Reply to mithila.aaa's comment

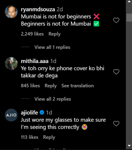click(x=51, y=86)
